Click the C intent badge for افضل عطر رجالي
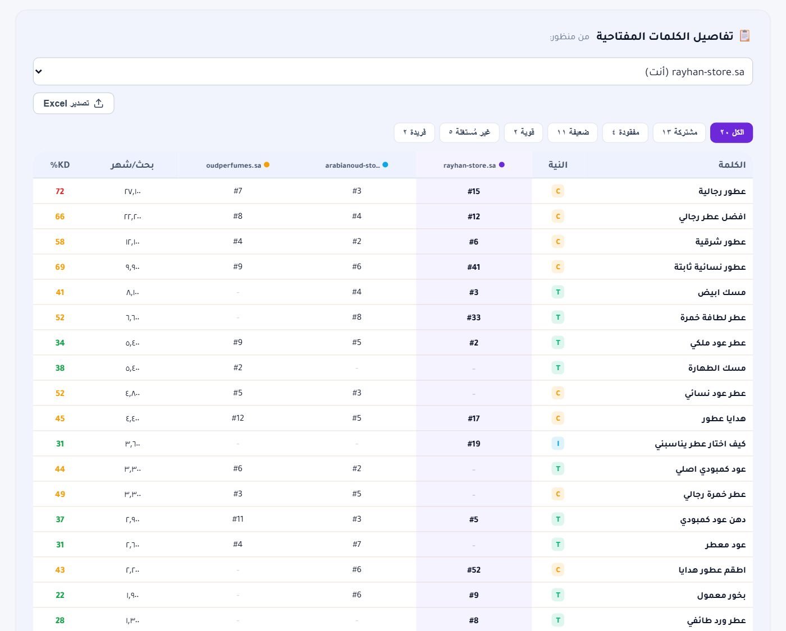The image size is (786, 631). coord(558,217)
